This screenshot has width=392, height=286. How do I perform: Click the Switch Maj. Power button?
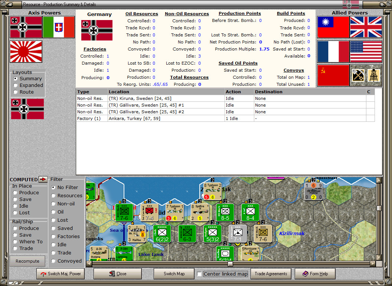(x=60, y=274)
